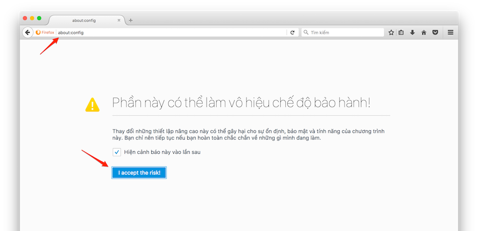Bookmark this page with the star icon
Screen dimensions: 478x231
391,32
